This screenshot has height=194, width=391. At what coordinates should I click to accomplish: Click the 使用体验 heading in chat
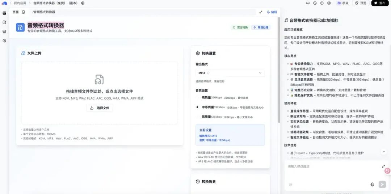pyautogui.click(x=290, y=103)
